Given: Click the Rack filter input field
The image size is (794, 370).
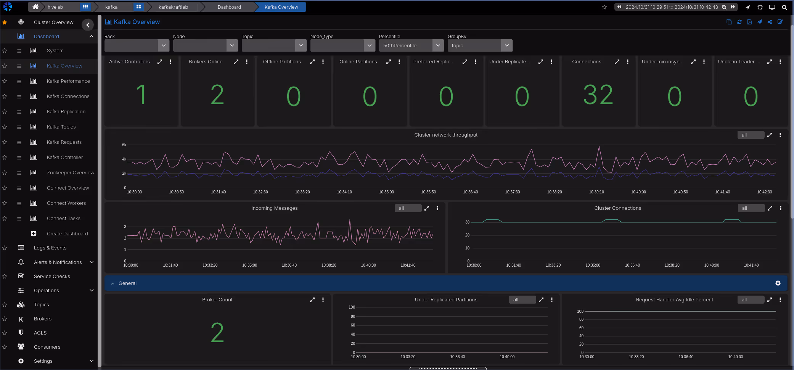Looking at the screenshot, I should (131, 46).
